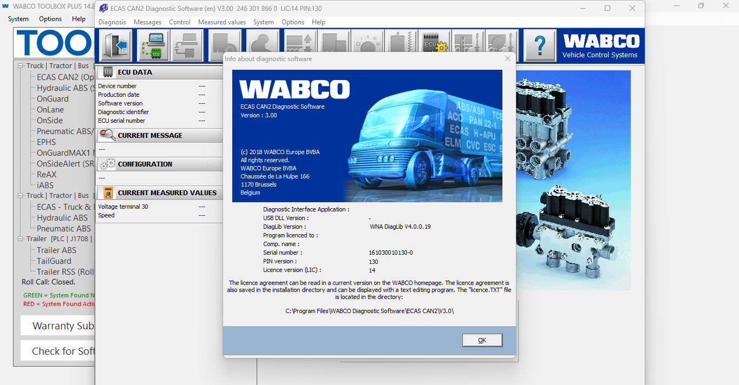739x385 pixels.
Task: Click the 'WNA DiagLib V4.0.0.19' value
Action: [400, 227]
